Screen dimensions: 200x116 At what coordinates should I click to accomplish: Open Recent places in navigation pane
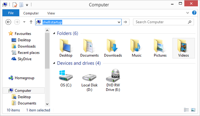(25, 53)
